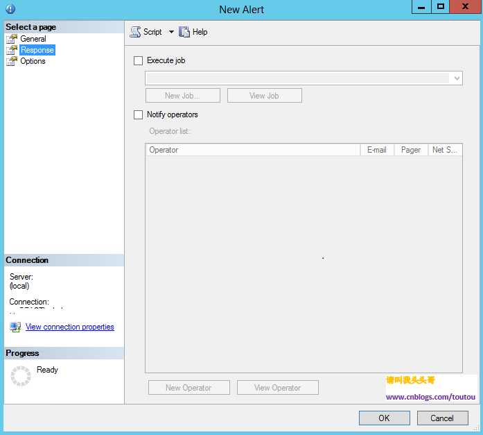Click the General page icon
The width and height of the screenshot is (483, 435).
[x=12, y=39]
